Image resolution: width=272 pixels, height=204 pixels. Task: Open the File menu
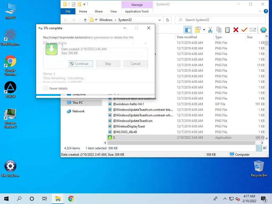[x=68, y=11]
